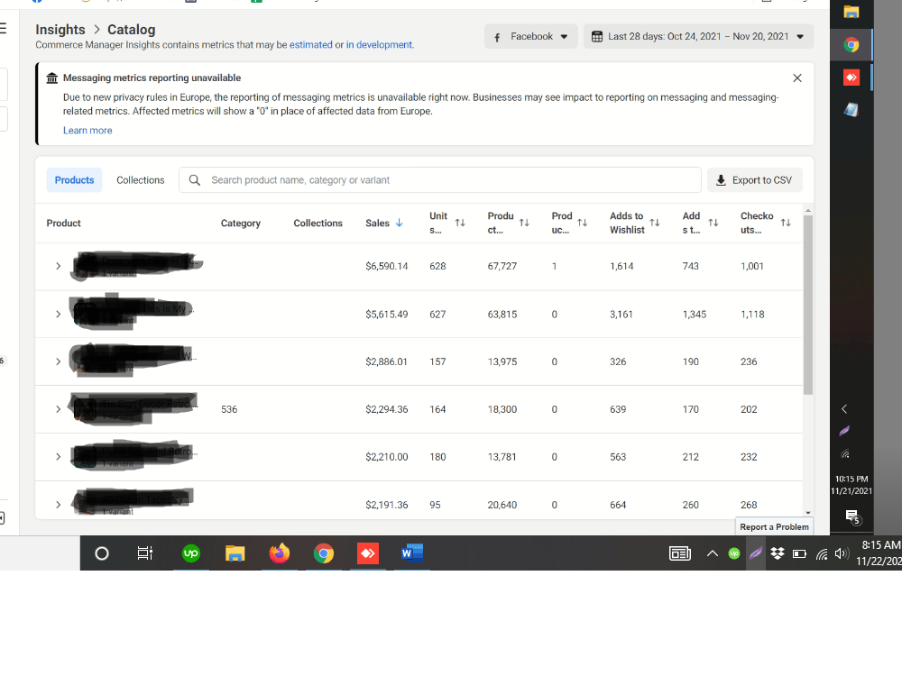Expand the $6,590.14 product row
The height and width of the screenshot is (676, 902).
pos(58,266)
